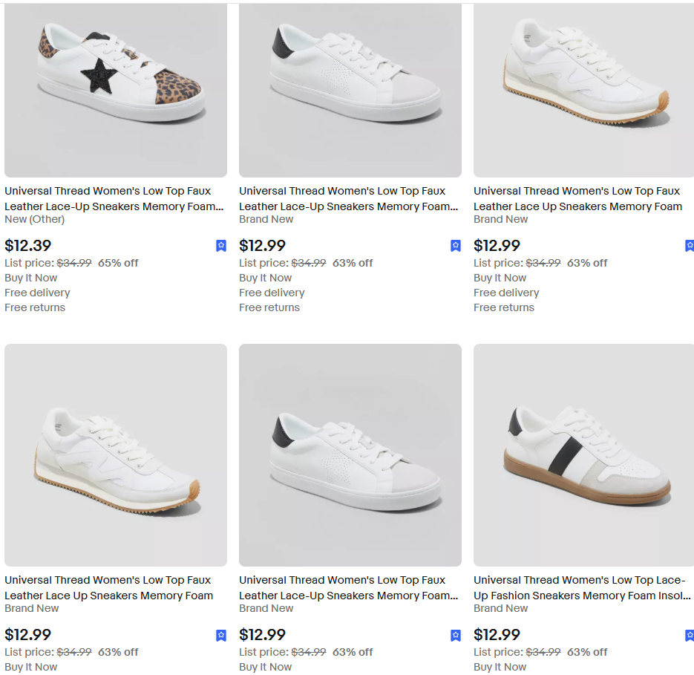
Task: Click the $12.39 price of leopard sneaker
Action: coord(28,246)
